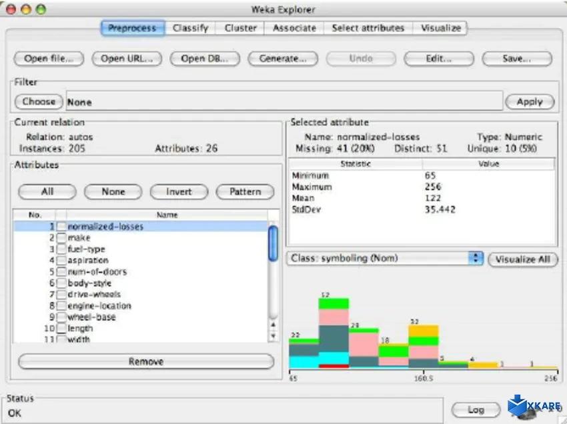Click the Open URL... button

tap(127, 59)
